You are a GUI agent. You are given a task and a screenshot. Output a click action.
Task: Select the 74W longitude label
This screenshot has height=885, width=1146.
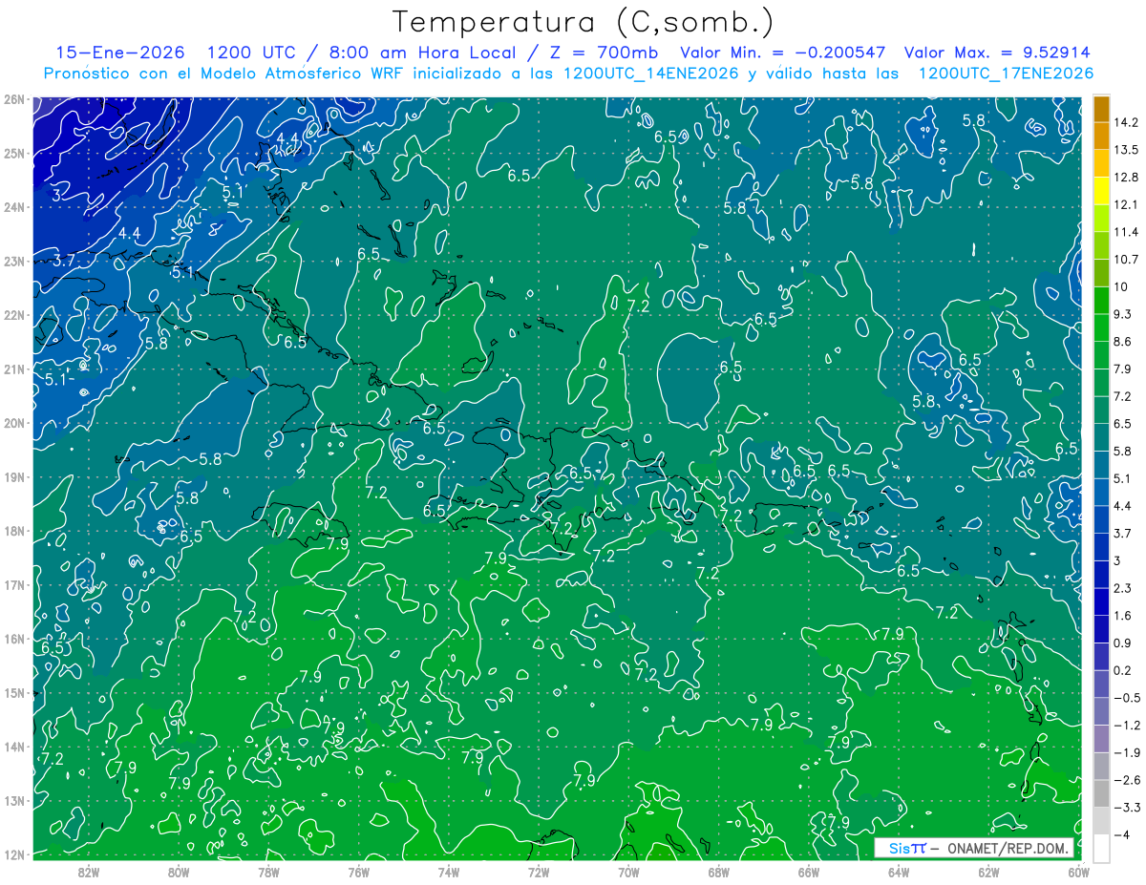click(448, 872)
